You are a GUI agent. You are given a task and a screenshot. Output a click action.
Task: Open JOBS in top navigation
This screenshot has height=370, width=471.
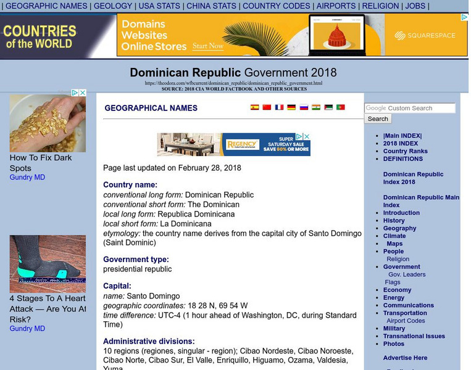pos(415,6)
